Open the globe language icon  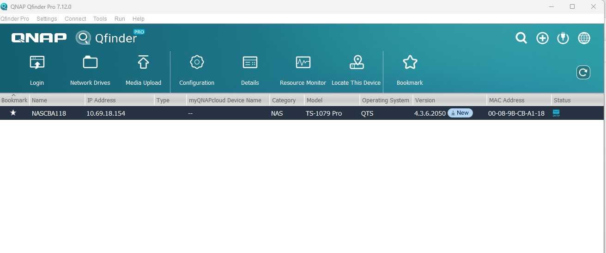tap(584, 38)
